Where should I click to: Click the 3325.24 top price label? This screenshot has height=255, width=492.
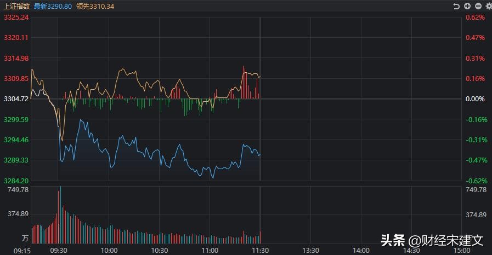16,18
